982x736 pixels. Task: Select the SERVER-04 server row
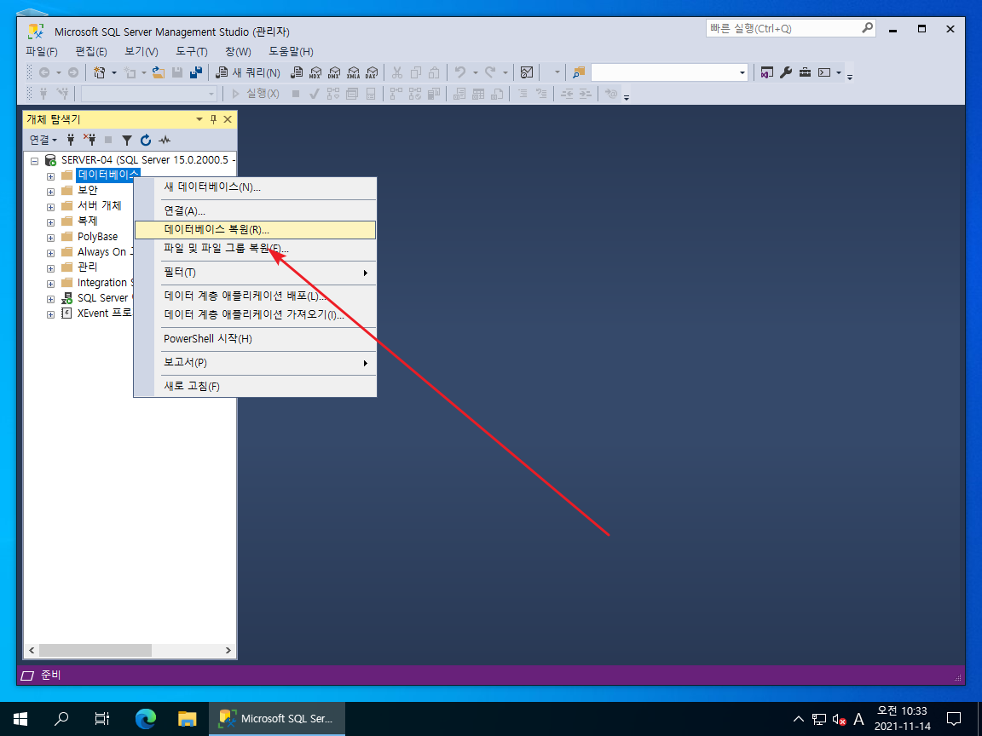point(147,160)
